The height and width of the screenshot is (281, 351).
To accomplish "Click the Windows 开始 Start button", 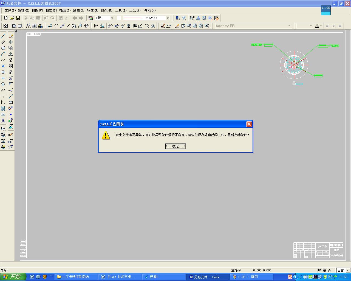I will 13,277.
